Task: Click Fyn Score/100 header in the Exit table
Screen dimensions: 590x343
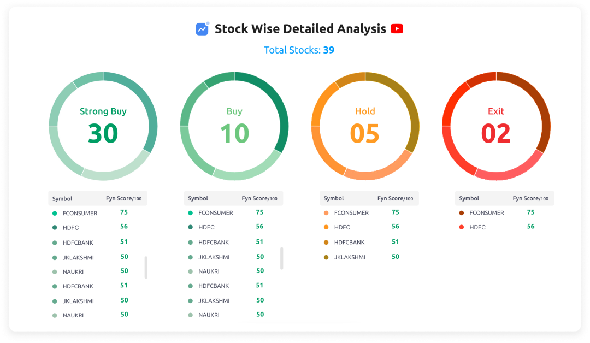Action: 530,198
